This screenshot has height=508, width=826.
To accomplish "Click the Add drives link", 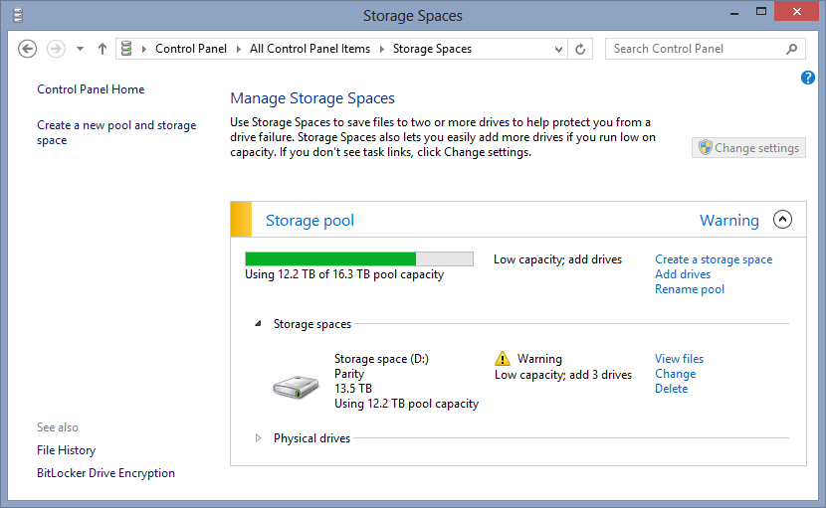I will [x=683, y=274].
